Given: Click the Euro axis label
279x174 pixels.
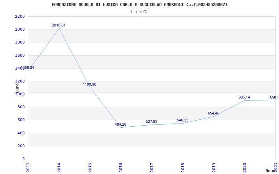Looking at the screenshot, I should (x=17, y=88).
